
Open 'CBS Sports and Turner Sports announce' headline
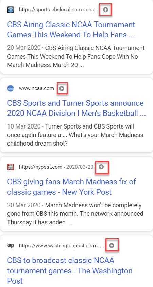point(76,108)
